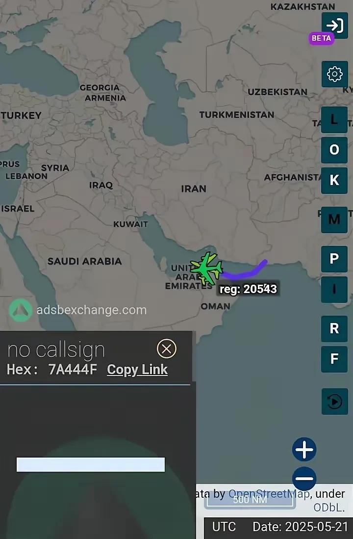Screen dimensions: 353x539
Task: Click the BETA badge
Action: (x=322, y=38)
